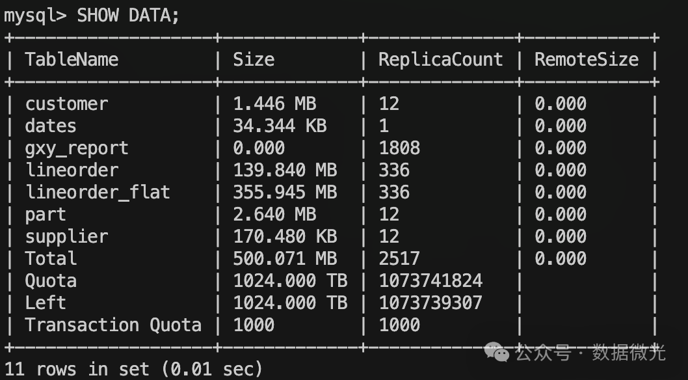Image resolution: width=688 pixels, height=380 pixels.
Task: Click the 1073741824 replica count value
Action: (x=430, y=281)
